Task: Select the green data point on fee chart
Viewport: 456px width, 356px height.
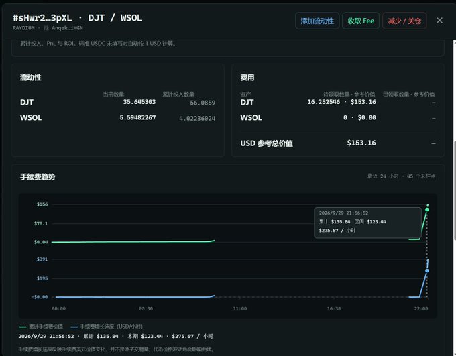Action: [x=427, y=209]
